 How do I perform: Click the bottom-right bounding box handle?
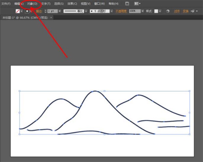(190, 134)
